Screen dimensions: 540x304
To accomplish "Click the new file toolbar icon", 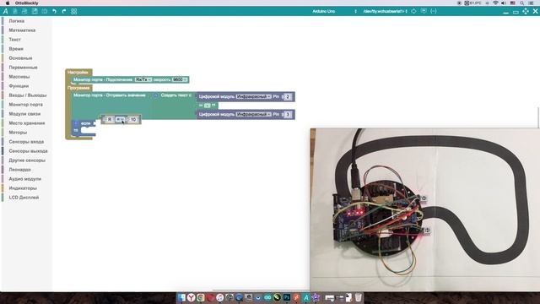I will coord(15,11).
